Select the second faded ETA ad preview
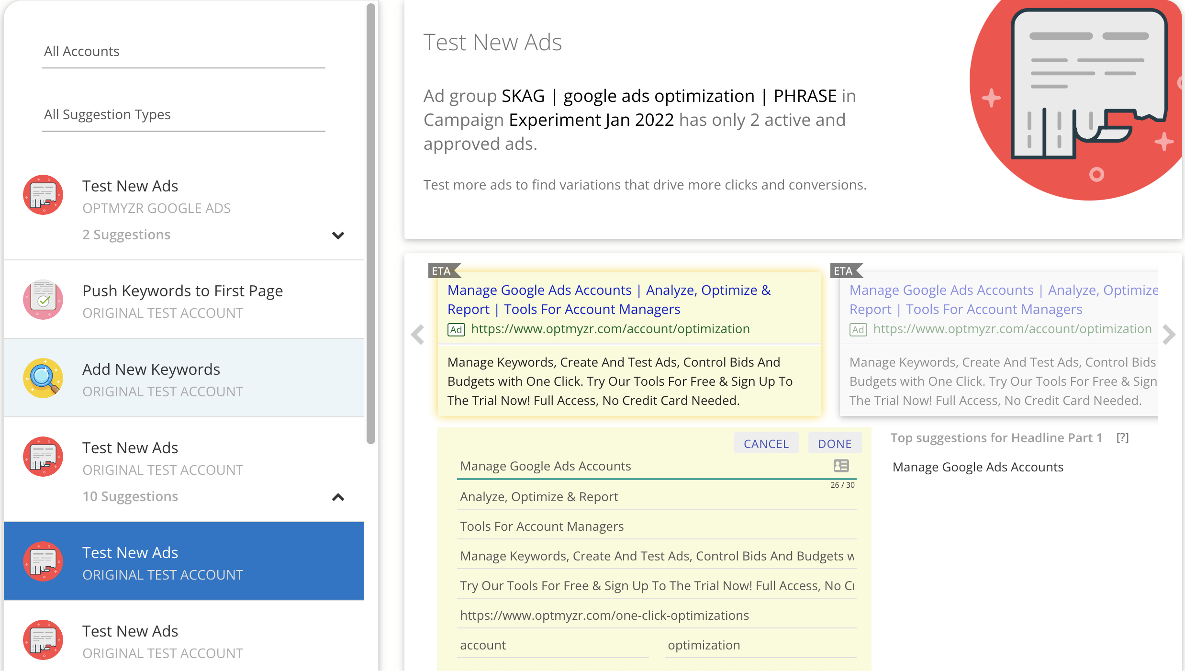Image resolution: width=1185 pixels, height=671 pixels. point(999,344)
